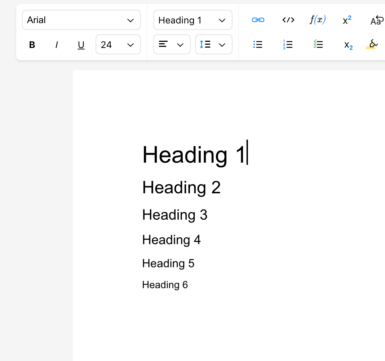Click the Heading 4 line in document
This screenshot has width=385, height=361.
click(x=171, y=240)
